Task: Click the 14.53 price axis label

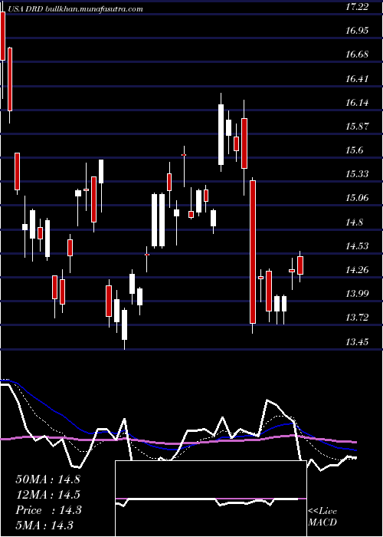Action: (x=357, y=246)
